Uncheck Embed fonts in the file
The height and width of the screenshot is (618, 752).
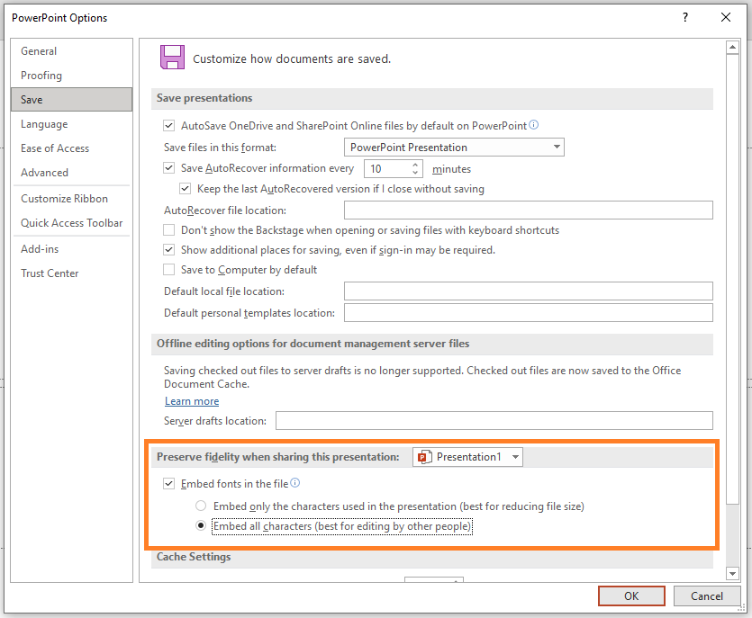tap(168, 484)
